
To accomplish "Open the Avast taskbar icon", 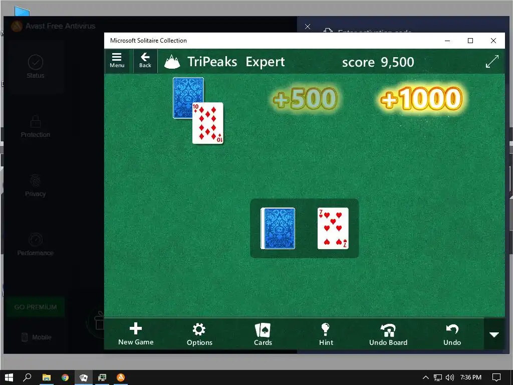I will coord(121,377).
